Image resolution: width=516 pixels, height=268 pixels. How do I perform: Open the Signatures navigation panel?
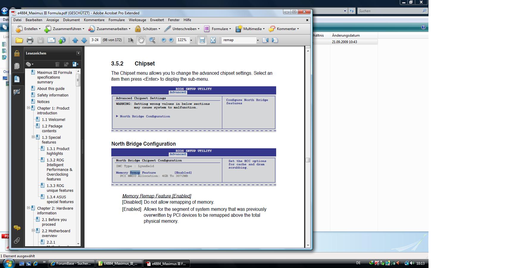pyautogui.click(x=17, y=92)
